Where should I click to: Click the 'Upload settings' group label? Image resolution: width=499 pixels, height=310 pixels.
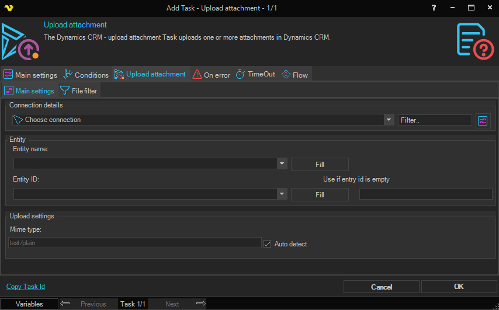coord(32,216)
